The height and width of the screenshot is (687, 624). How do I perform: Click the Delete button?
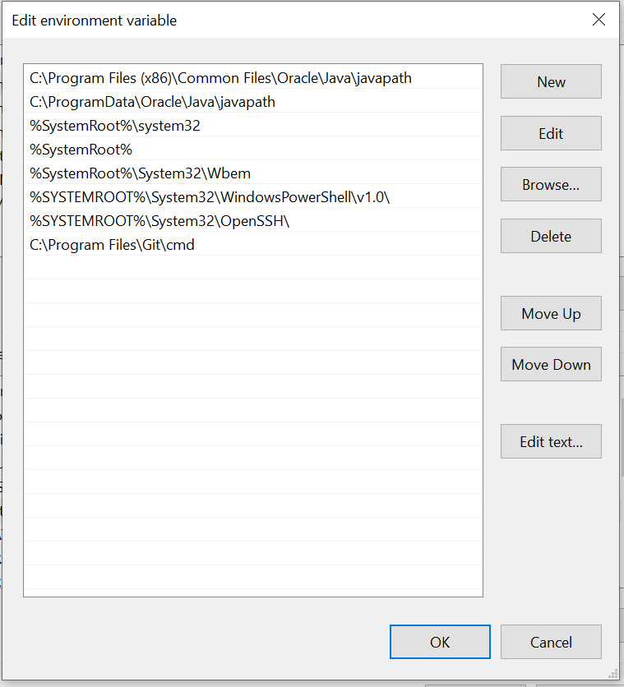[551, 237]
